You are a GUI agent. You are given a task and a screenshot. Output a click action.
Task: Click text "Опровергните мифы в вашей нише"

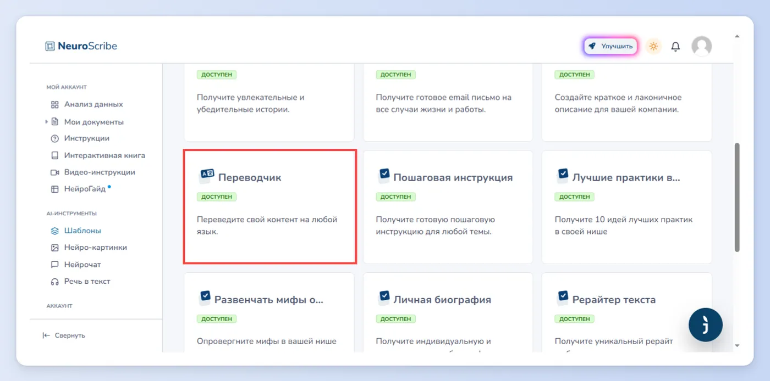click(267, 341)
